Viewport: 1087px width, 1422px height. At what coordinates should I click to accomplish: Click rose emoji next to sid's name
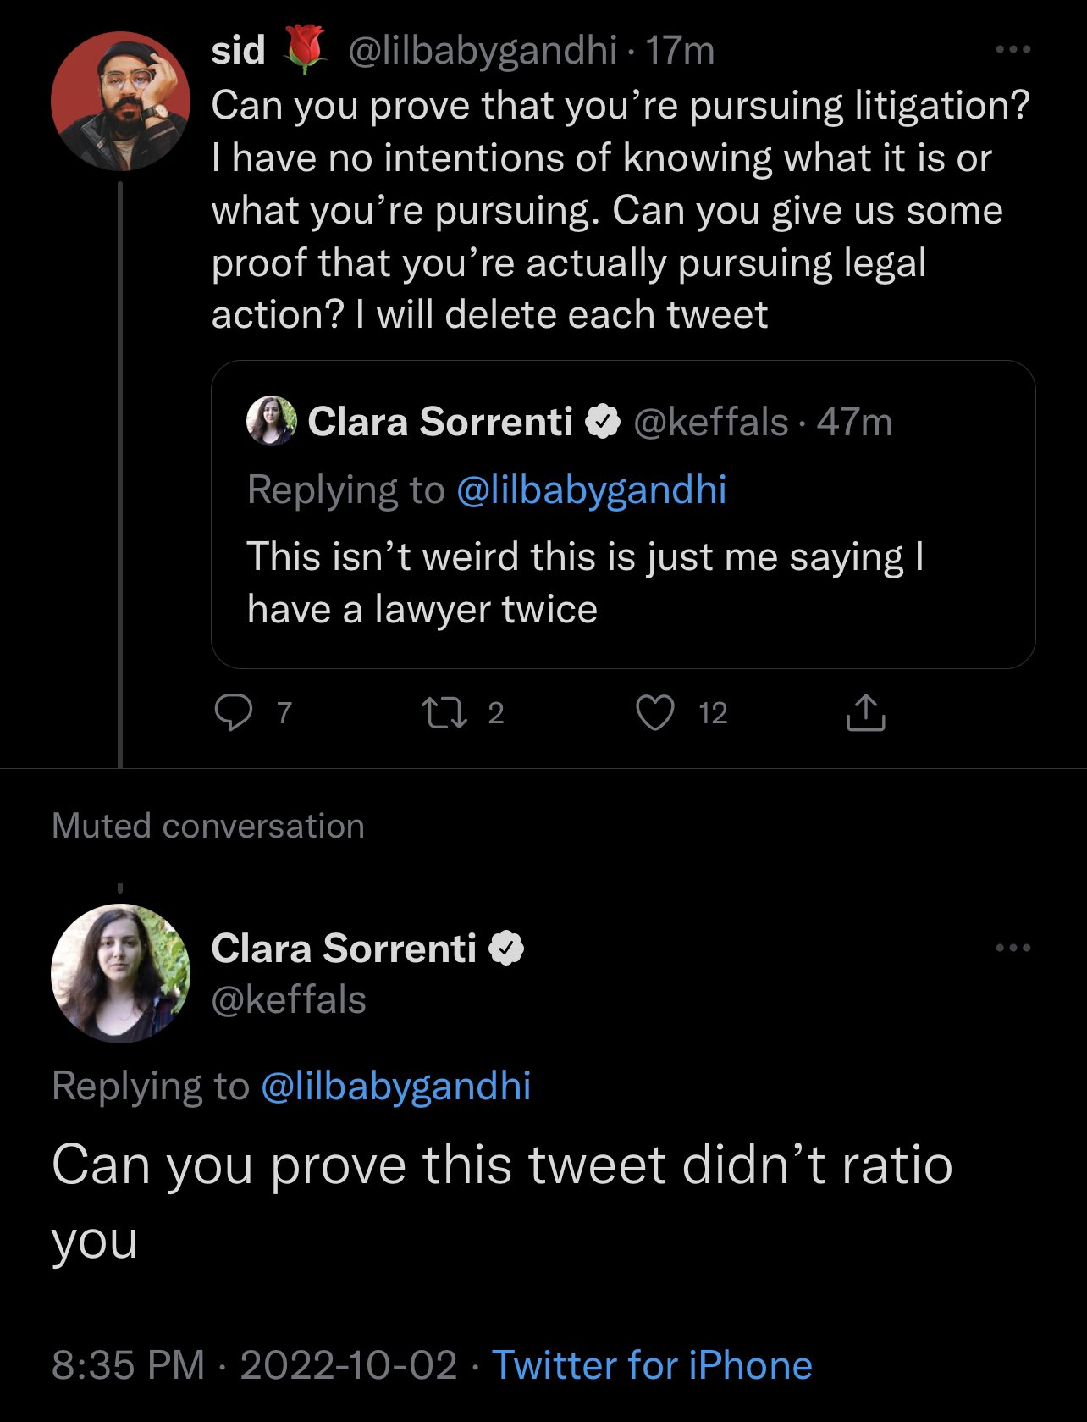[305, 48]
